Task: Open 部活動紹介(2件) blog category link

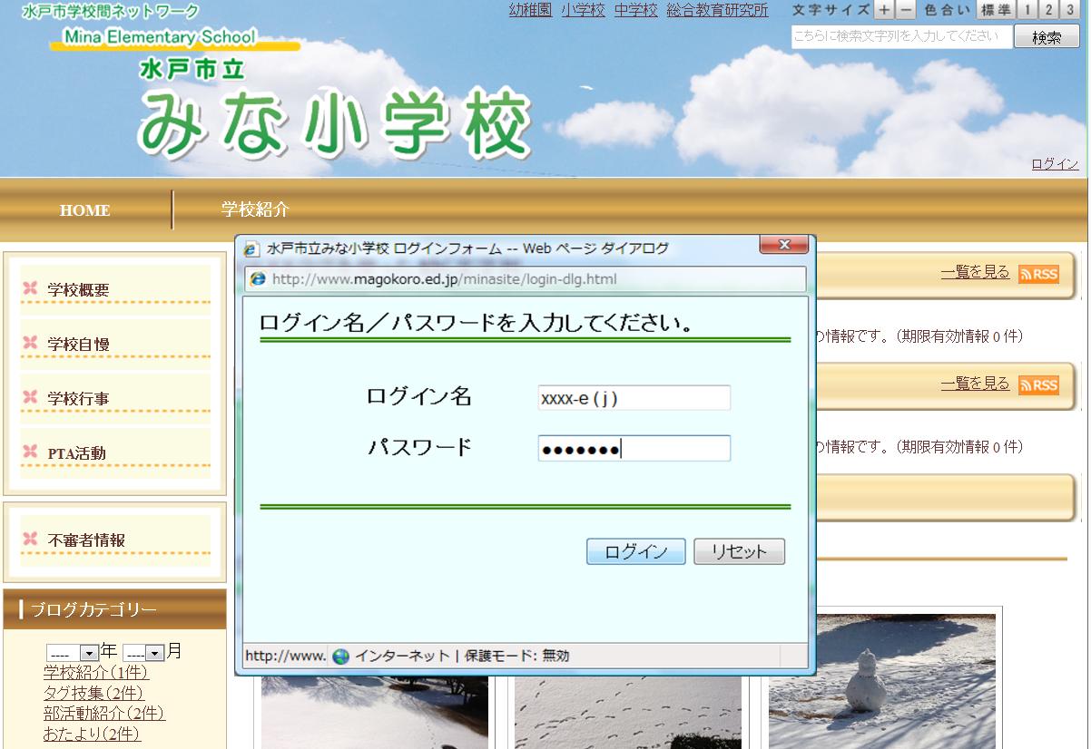Action: (104, 714)
